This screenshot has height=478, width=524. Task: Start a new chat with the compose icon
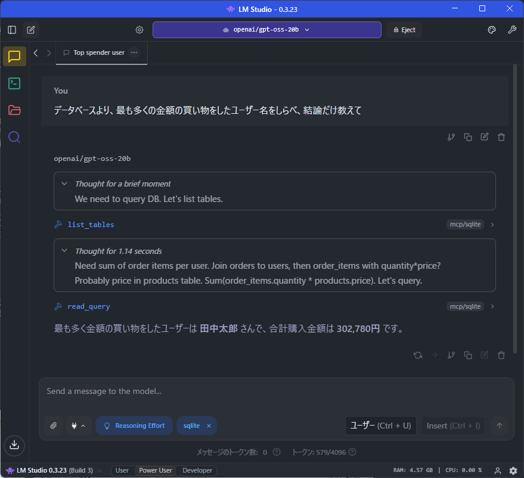[31, 30]
